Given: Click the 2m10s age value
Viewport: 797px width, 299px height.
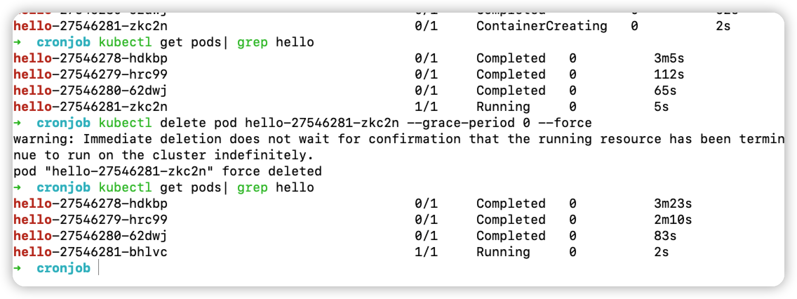Looking at the screenshot, I should [x=672, y=220].
